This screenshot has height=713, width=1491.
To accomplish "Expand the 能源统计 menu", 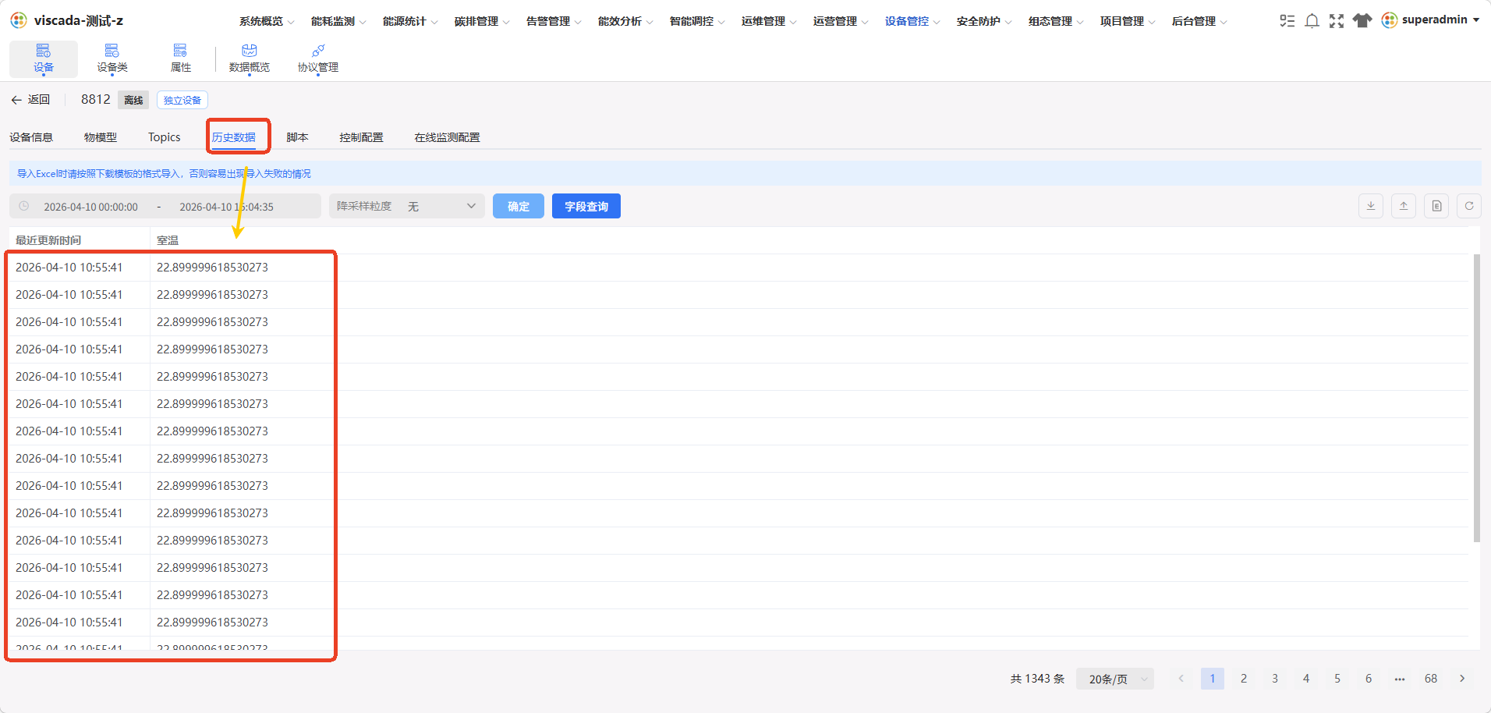I will pos(410,21).
